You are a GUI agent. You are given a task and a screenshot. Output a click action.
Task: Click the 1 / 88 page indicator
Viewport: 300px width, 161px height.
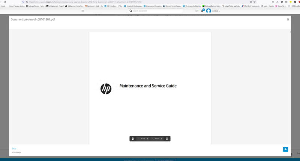[x=143, y=139]
